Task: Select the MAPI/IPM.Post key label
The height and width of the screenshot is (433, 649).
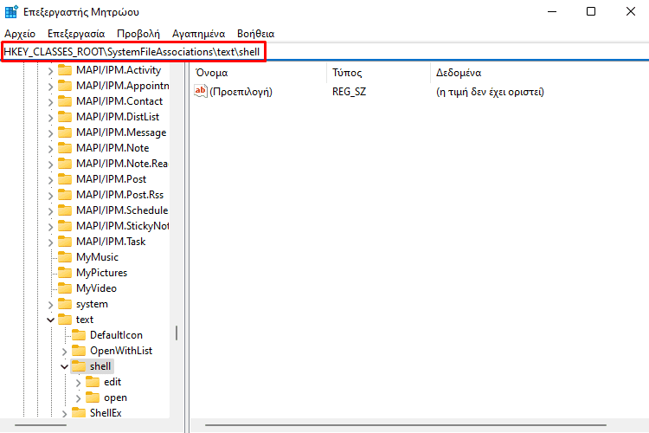Action: click(111, 179)
